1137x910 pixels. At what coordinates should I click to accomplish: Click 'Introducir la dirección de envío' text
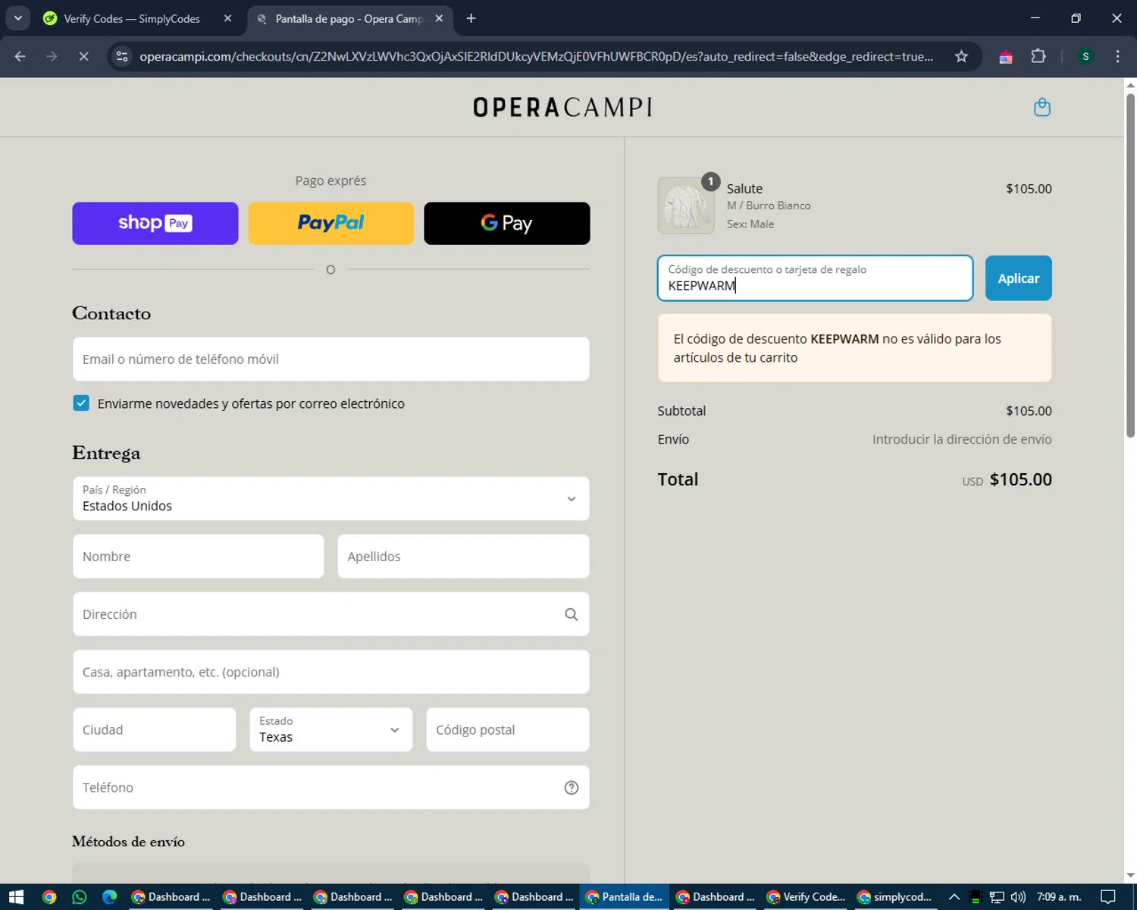(962, 439)
